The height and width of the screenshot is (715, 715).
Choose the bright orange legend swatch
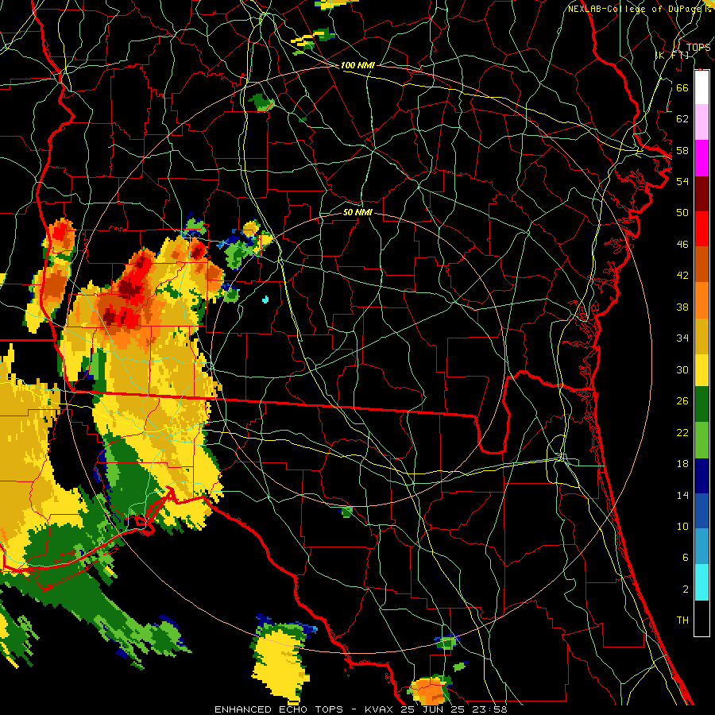[x=701, y=300]
